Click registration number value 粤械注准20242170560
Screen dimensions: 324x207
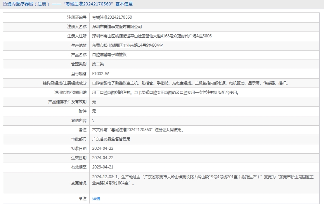click(112, 18)
